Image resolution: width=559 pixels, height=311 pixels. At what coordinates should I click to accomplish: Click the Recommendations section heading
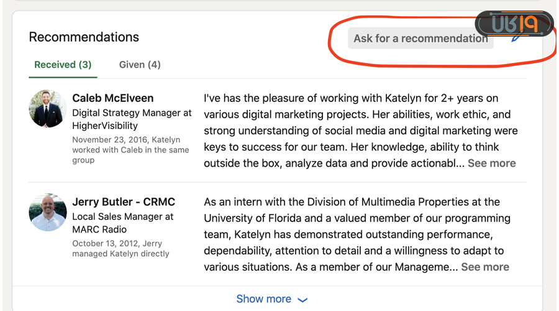84,37
